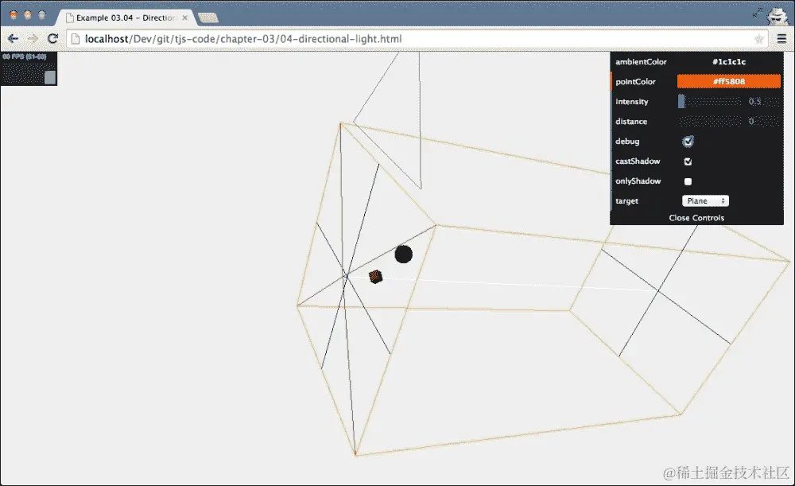795x486 pixels.
Task: Click Close Controls button
Action: point(696,218)
